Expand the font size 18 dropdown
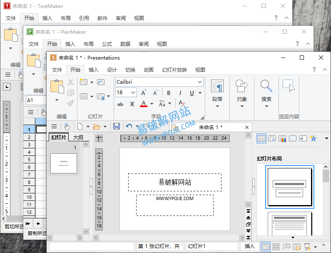This screenshot has width=331, height=253. [133, 93]
